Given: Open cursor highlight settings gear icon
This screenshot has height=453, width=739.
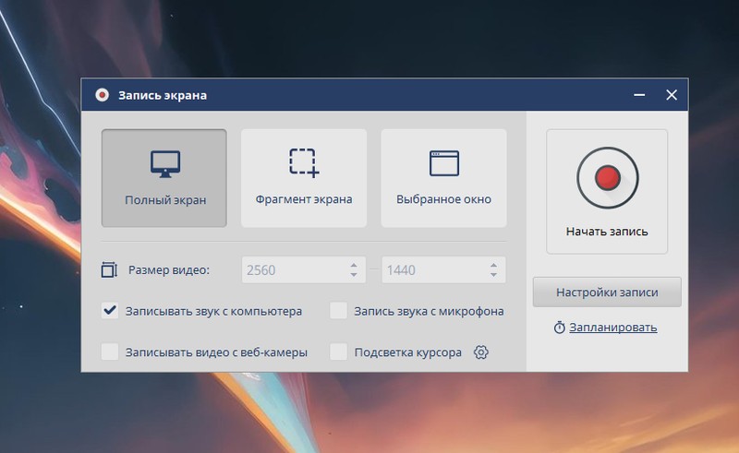Looking at the screenshot, I should pyautogui.click(x=480, y=352).
